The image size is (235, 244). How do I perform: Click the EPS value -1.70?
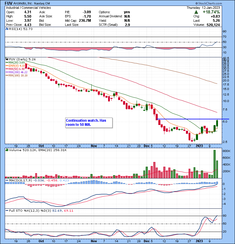(87, 16)
